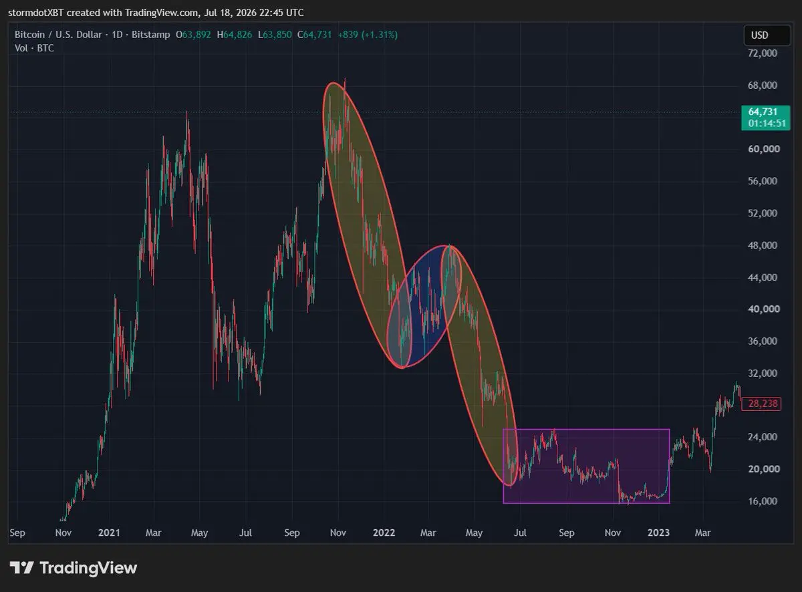Click the Sep label at time axis start
Image resolution: width=802 pixels, height=592 pixels.
coord(18,533)
